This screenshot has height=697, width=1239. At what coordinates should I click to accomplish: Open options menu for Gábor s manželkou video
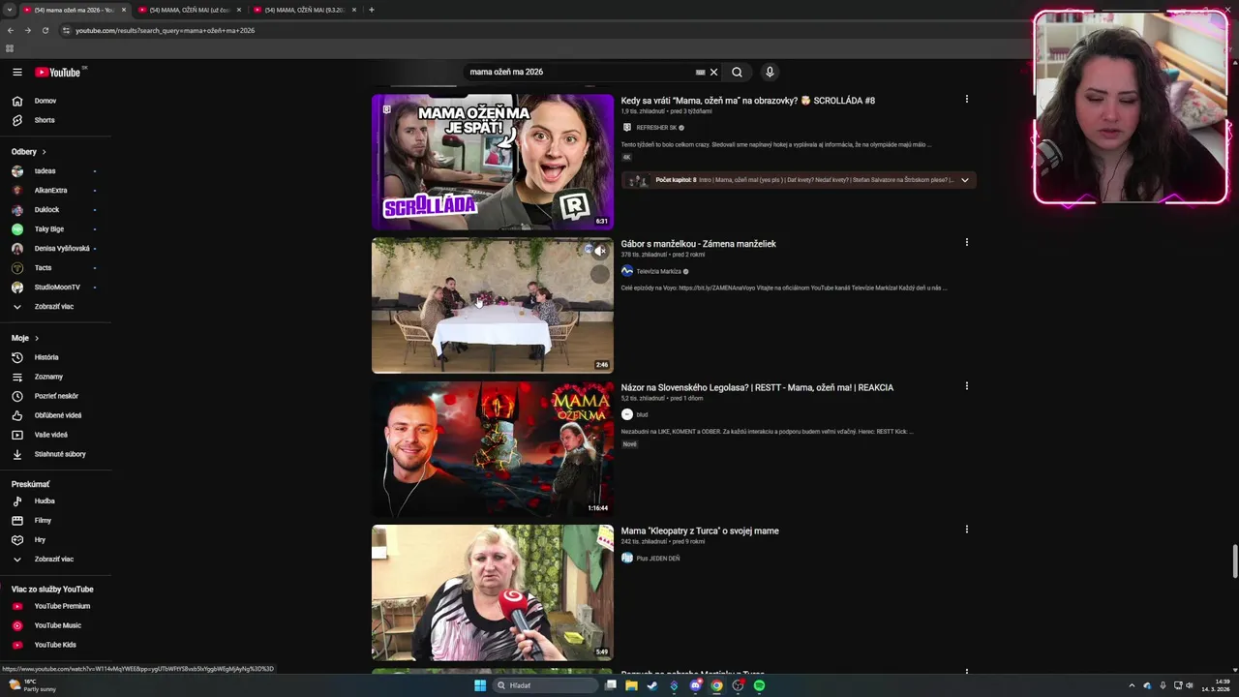click(966, 242)
